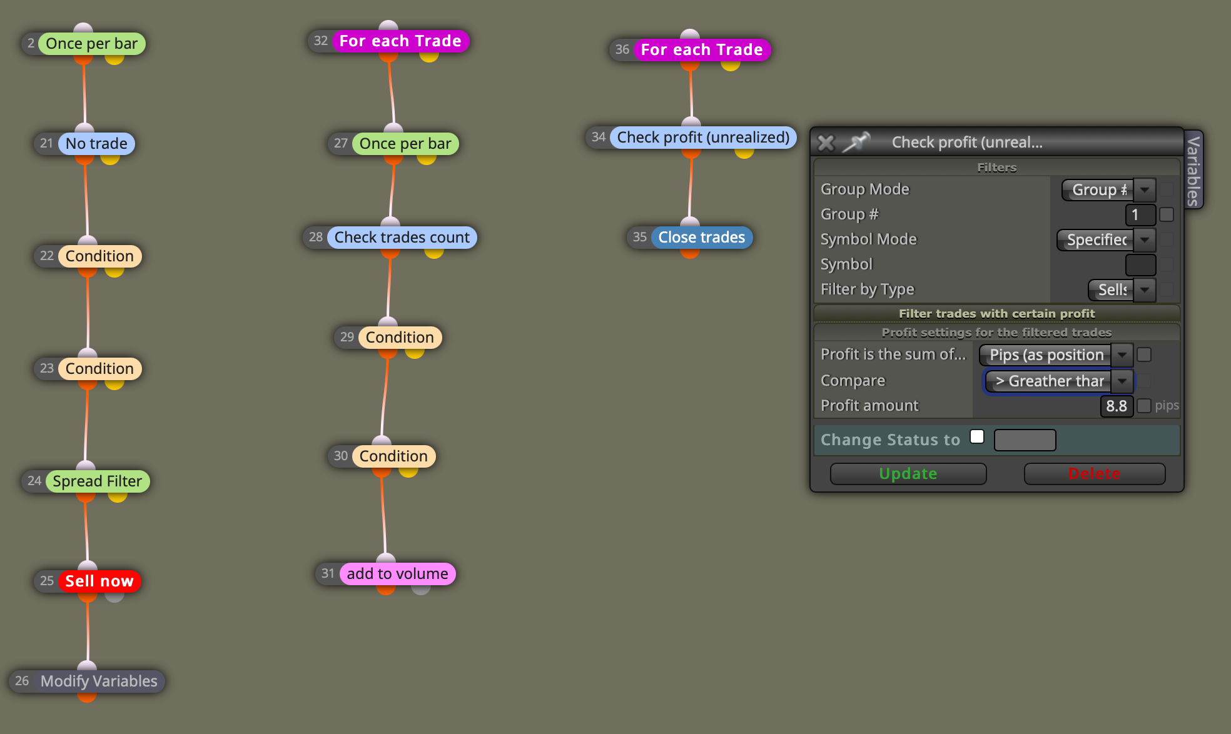This screenshot has height=734, width=1231.
Task: Pin the Check profit properties panel
Action: pos(856,143)
